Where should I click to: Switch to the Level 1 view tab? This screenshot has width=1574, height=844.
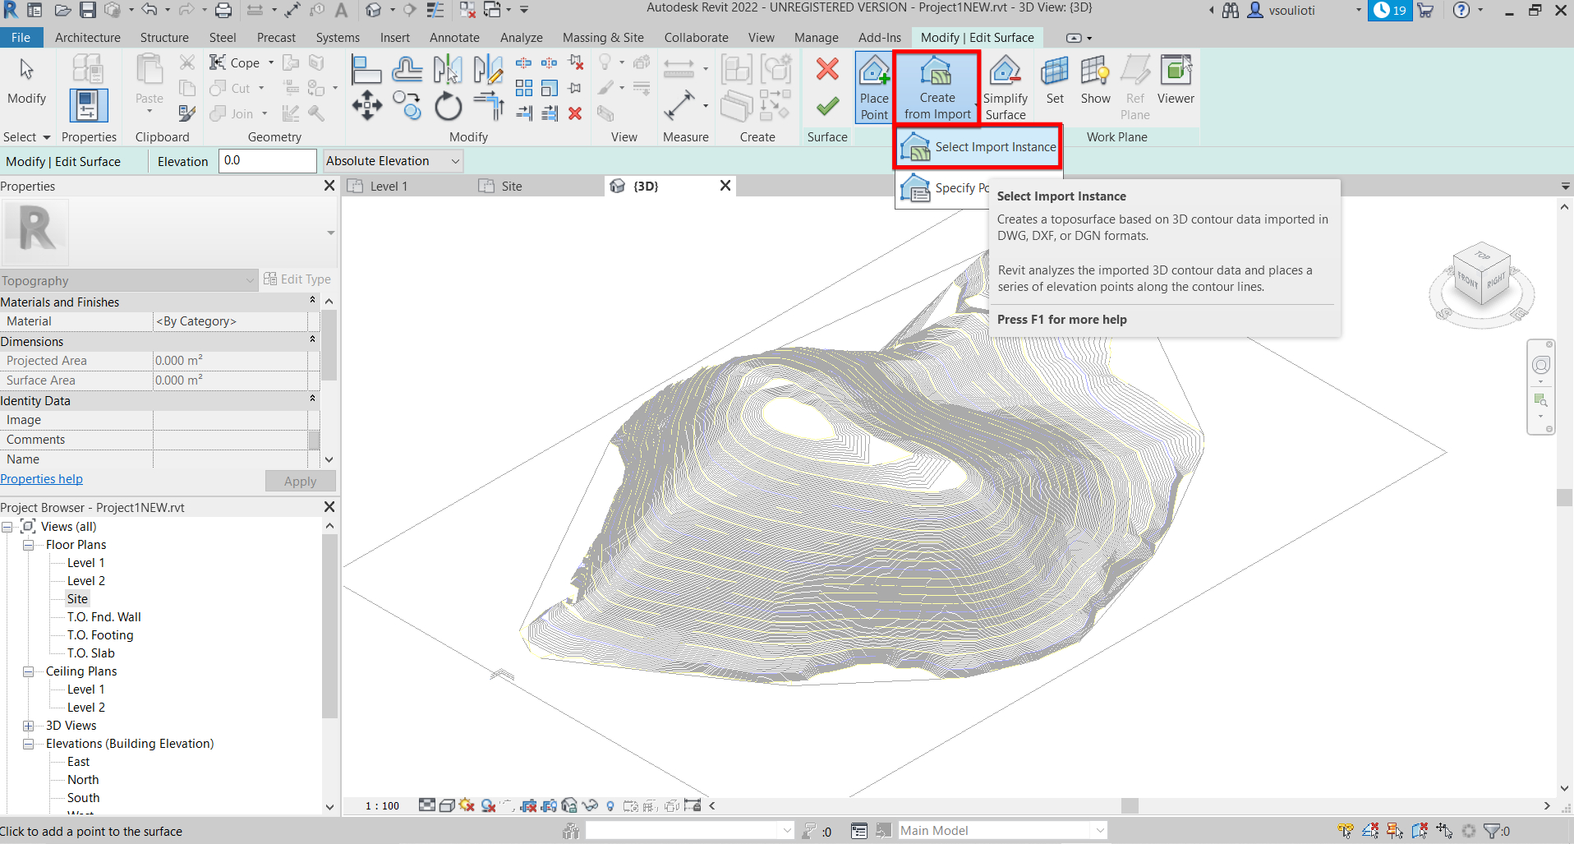click(388, 187)
